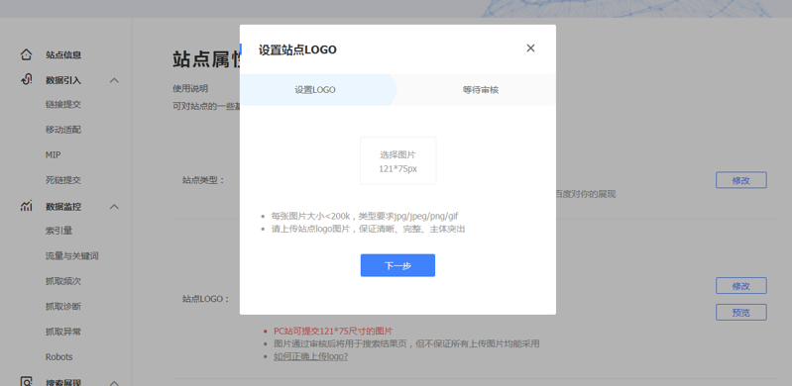Open 移动适配 in sidebar
Image resolution: width=792 pixels, height=386 pixels.
pos(63,130)
